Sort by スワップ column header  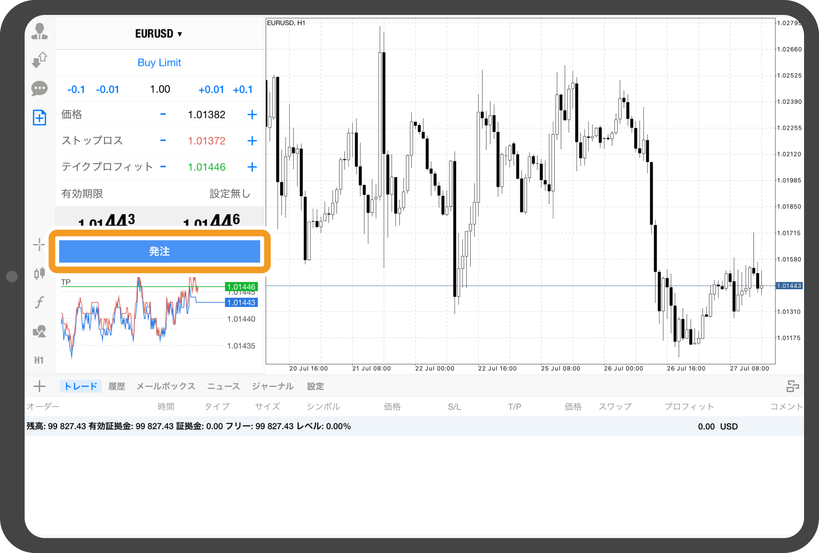615,407
